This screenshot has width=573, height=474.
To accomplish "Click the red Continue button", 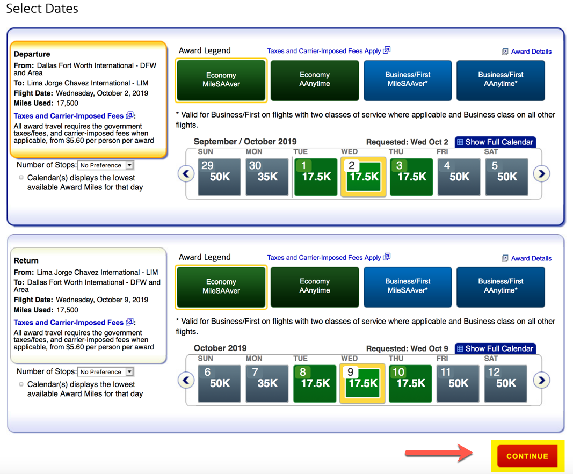I will click(x=527, y=456).
